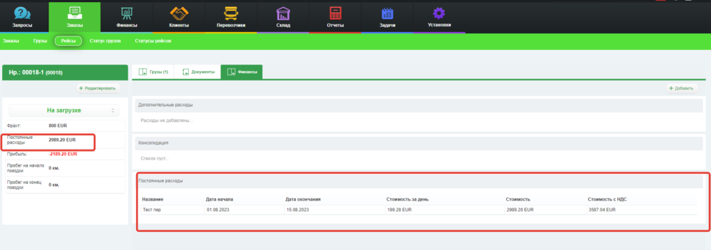The image size is (711, 250).
Task: Click Пробег на начало поездки value
Action: [x=54, y=168]
